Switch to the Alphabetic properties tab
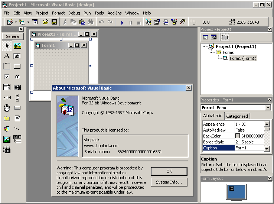The height and width of the screenshot is (204, 274). click(212, 116)
